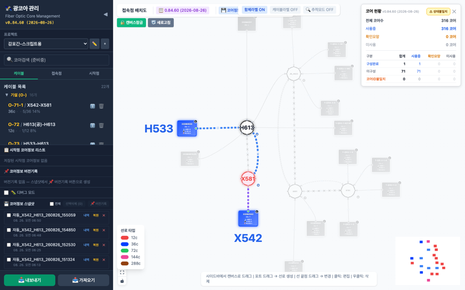Check the 전체 select-all snapshots checkbox

pyautogui.click(x=51, y=204)
